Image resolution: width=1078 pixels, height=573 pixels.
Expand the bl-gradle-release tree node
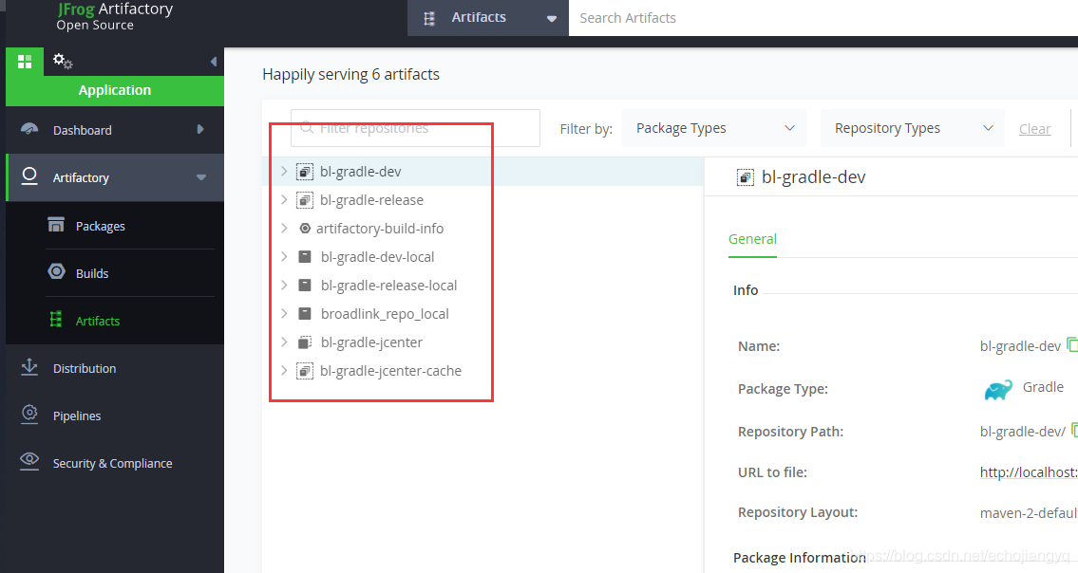tap(284, 200)
